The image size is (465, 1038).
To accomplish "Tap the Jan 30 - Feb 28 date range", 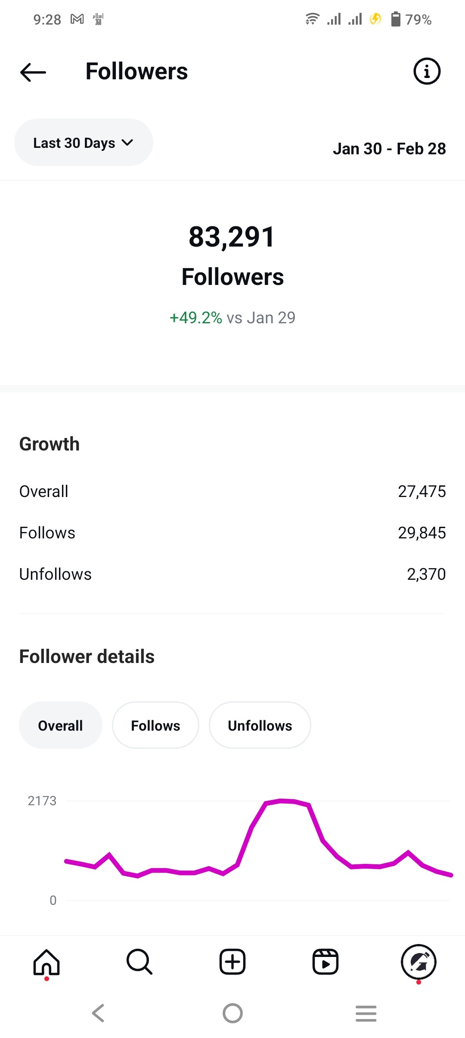I will pyautogui.click(x=389, y=149).
